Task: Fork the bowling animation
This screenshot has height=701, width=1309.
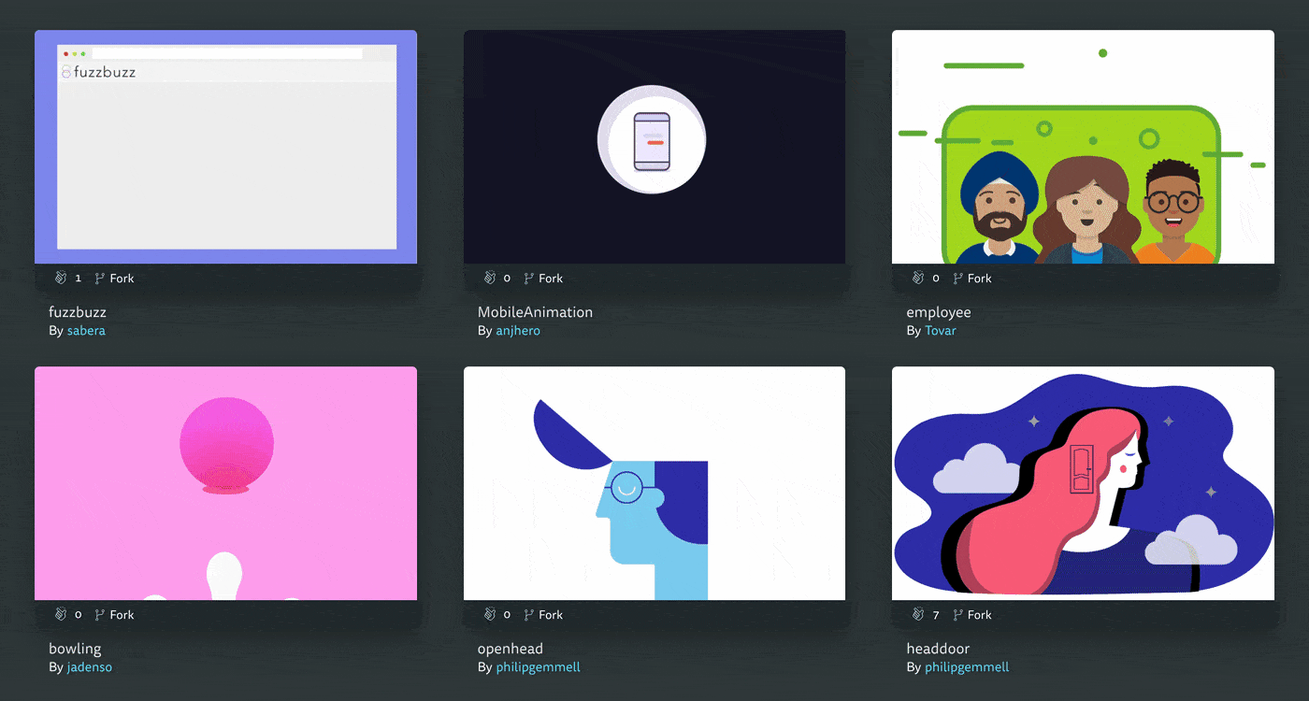Action: pos(100,615)
